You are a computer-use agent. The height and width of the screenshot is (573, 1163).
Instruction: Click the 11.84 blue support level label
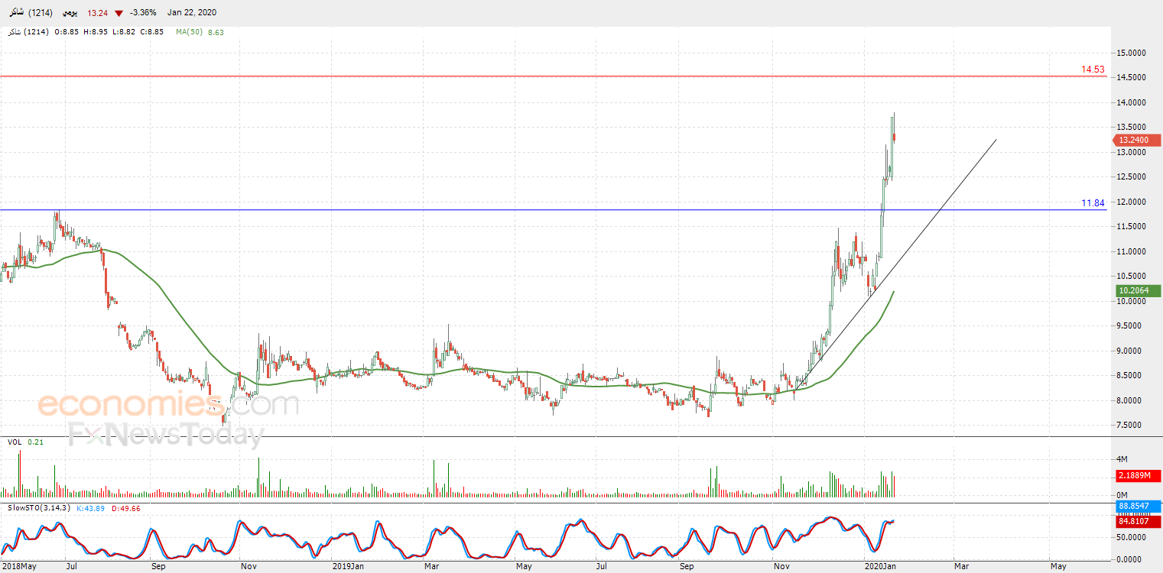point(1093,202)
